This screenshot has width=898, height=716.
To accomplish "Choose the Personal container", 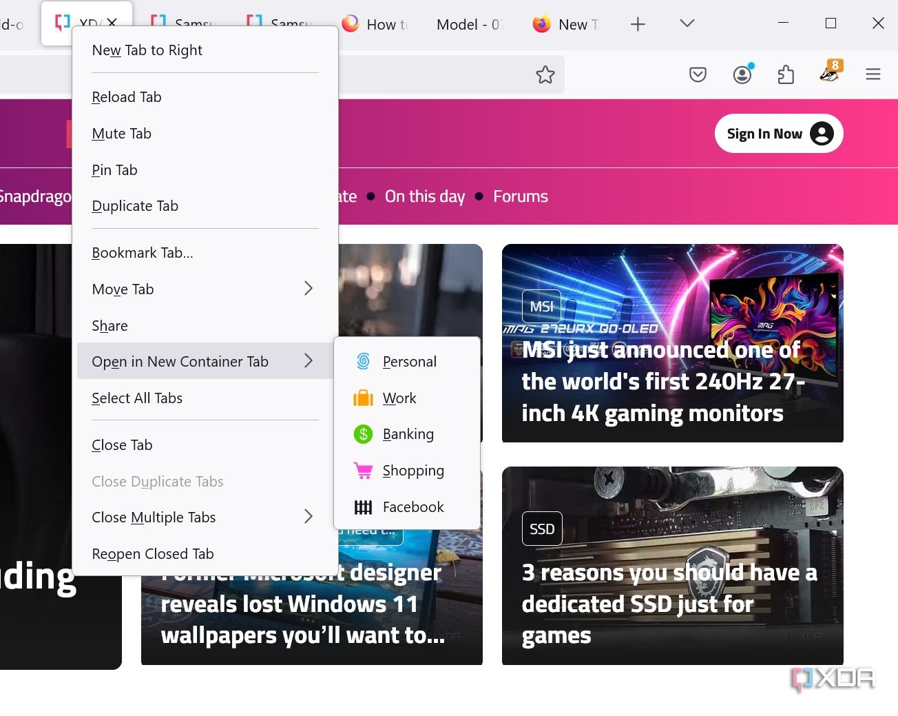I will click(x=409, y=362).
